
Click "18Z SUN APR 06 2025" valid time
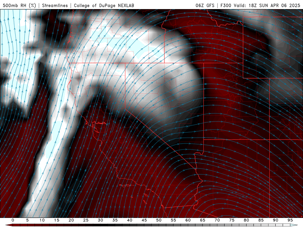pos(274,5)
